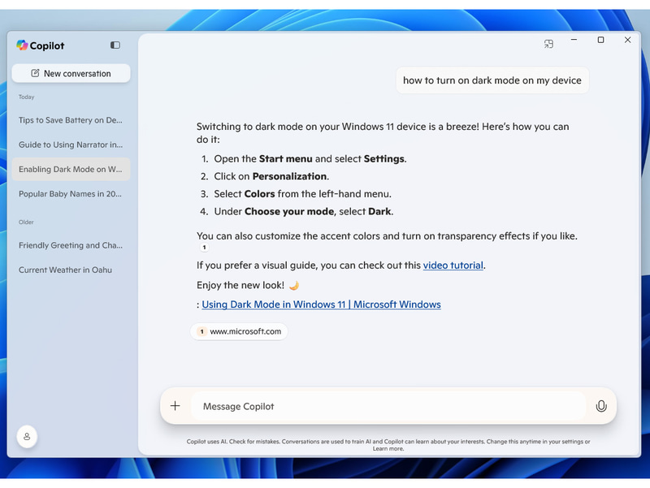This screenshot has height=488, width=650.
Task: Close the Copilot window
Action: [x=627, y=40]
